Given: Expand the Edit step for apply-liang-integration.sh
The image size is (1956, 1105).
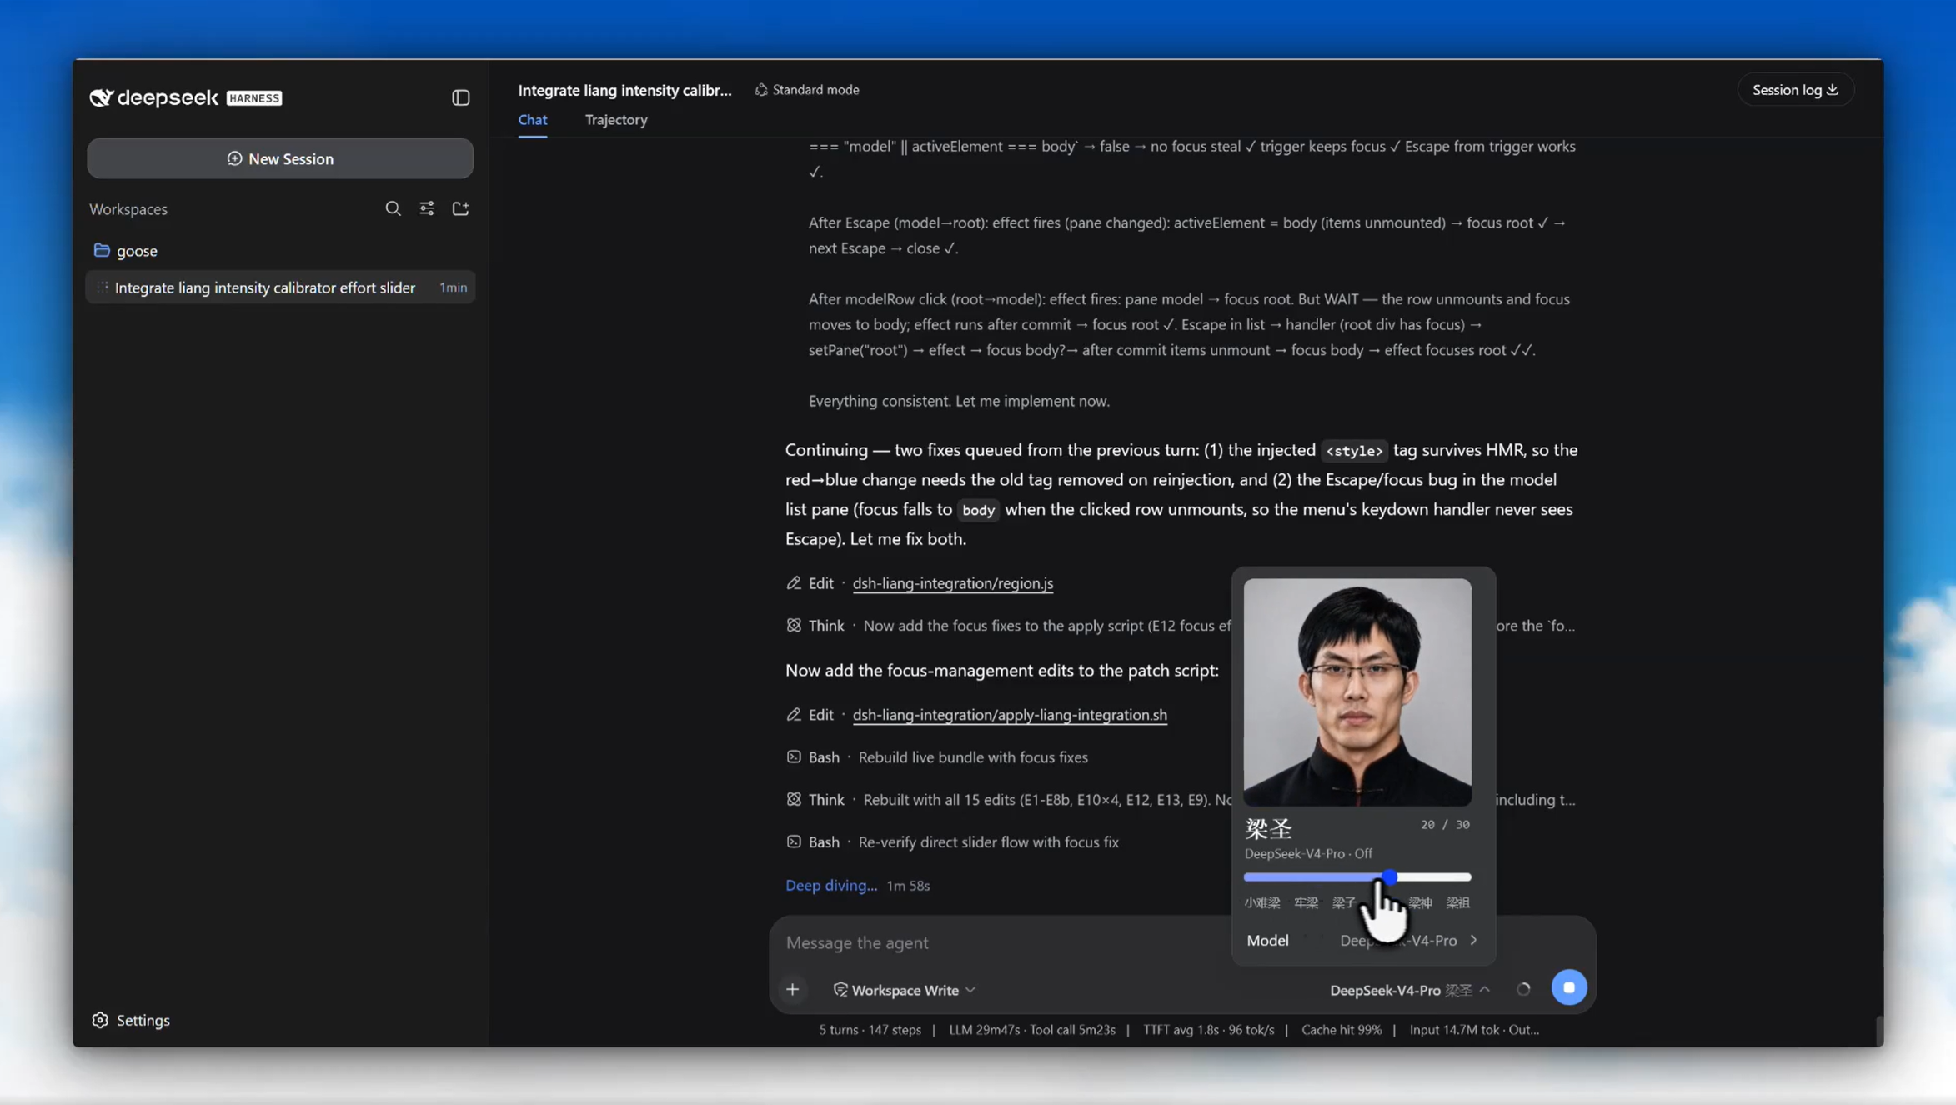Looking at the screenshot, I should (x=810, y=715).
